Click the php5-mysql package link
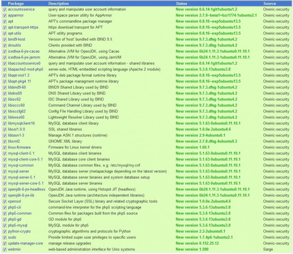 [17, 225]
